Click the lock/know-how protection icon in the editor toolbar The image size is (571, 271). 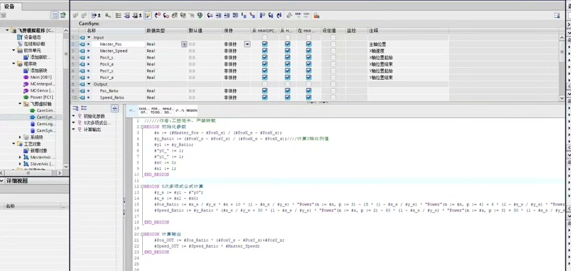(x=316, y=15)
